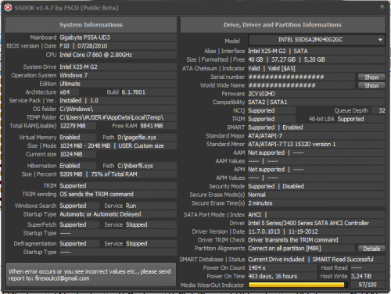
Task: Click the Operation System value Windows 7
Action: pos(74,75)
